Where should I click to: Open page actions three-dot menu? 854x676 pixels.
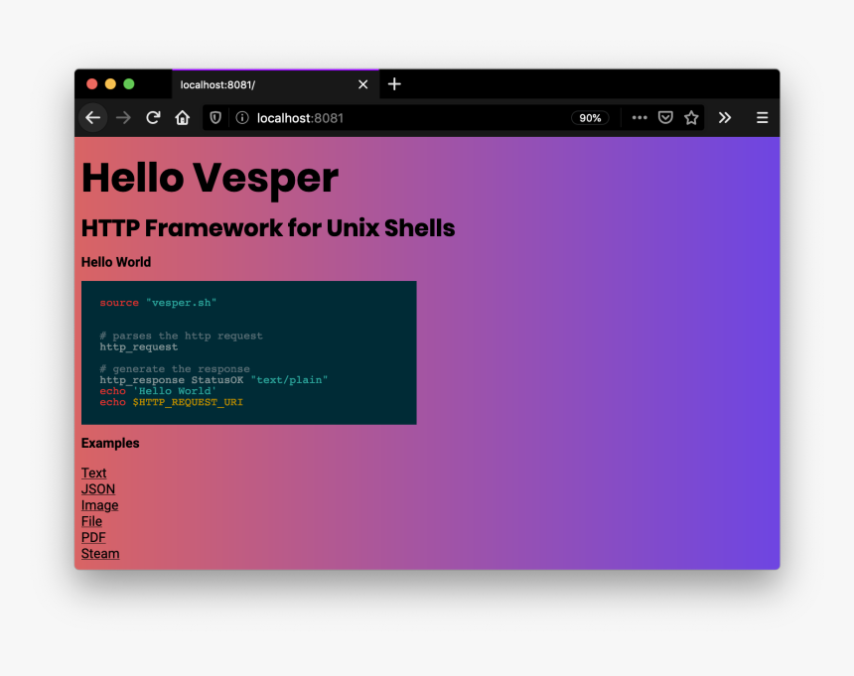[640, 117]
